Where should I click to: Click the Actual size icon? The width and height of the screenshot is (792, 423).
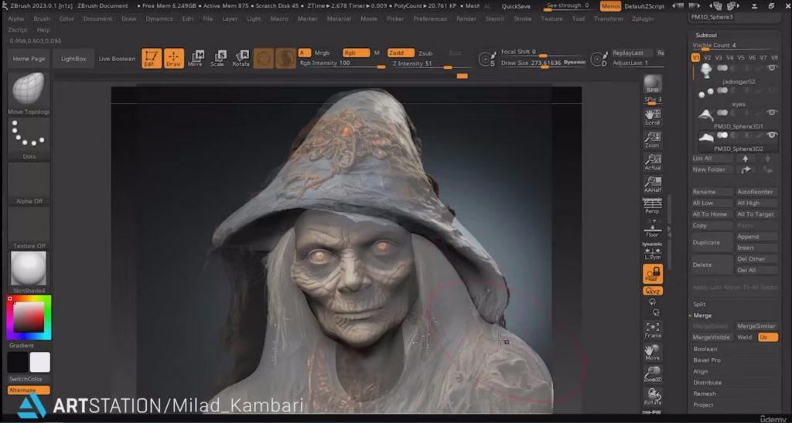653,162
